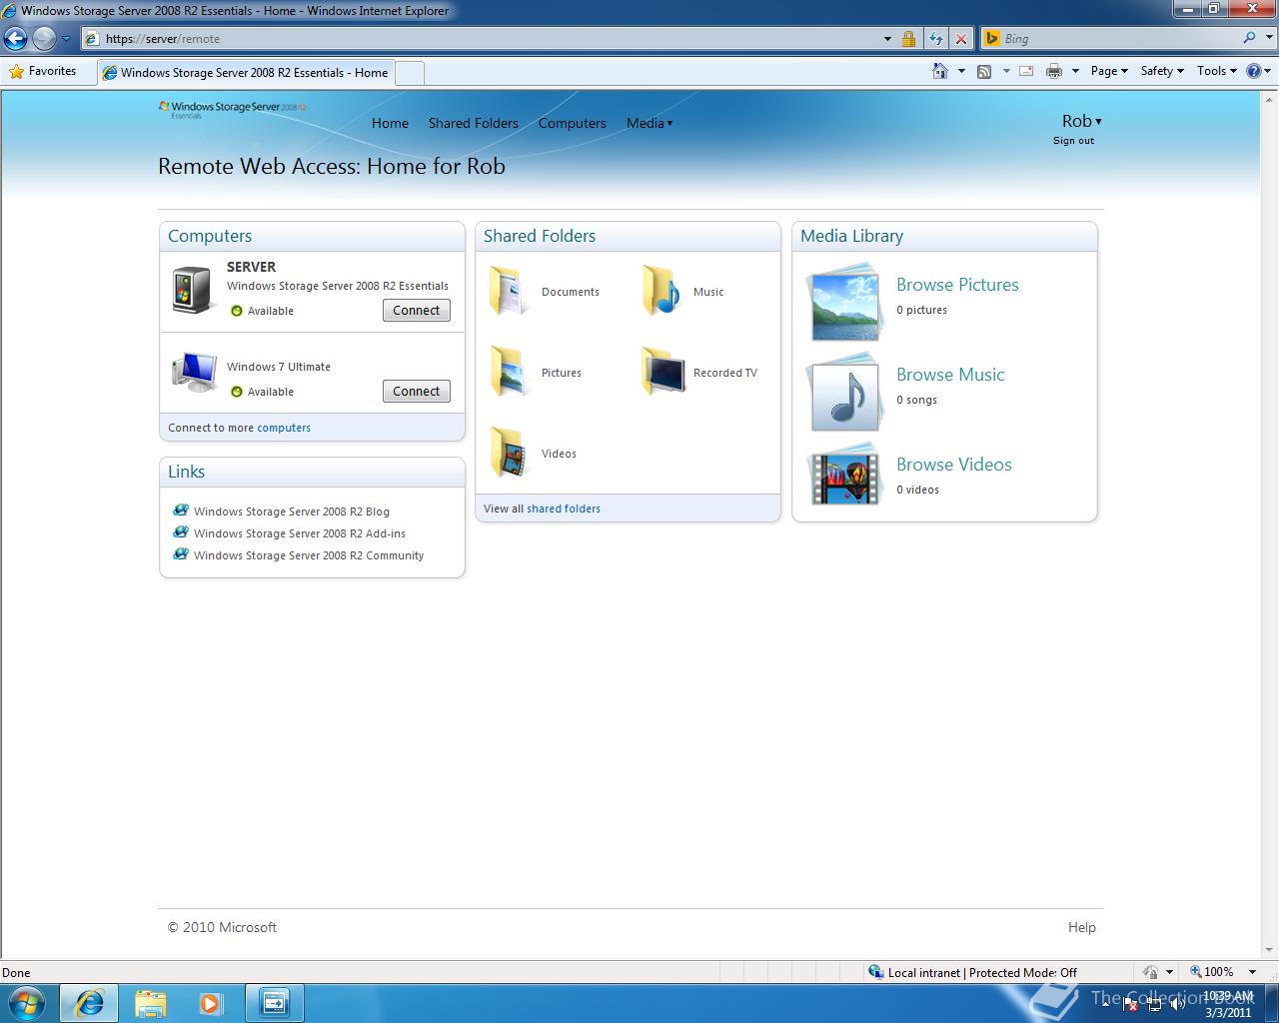Image resolution: width=1279 pixels, height=1023 pixels.
Task: Click the Browse Pictures thumbnail image
Action: click(x=844, y=302)
